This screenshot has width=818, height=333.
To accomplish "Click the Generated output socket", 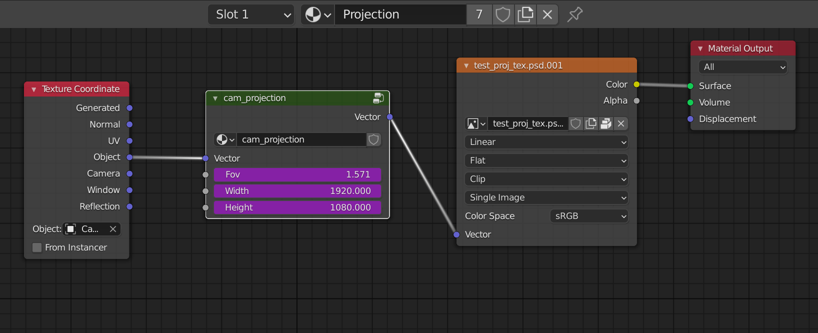I will tap(129, 108).
